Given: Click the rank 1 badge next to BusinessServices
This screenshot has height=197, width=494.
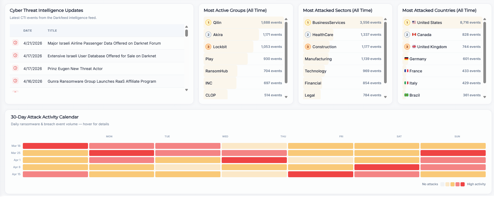Looking at the screenshot, I should 308,22.
